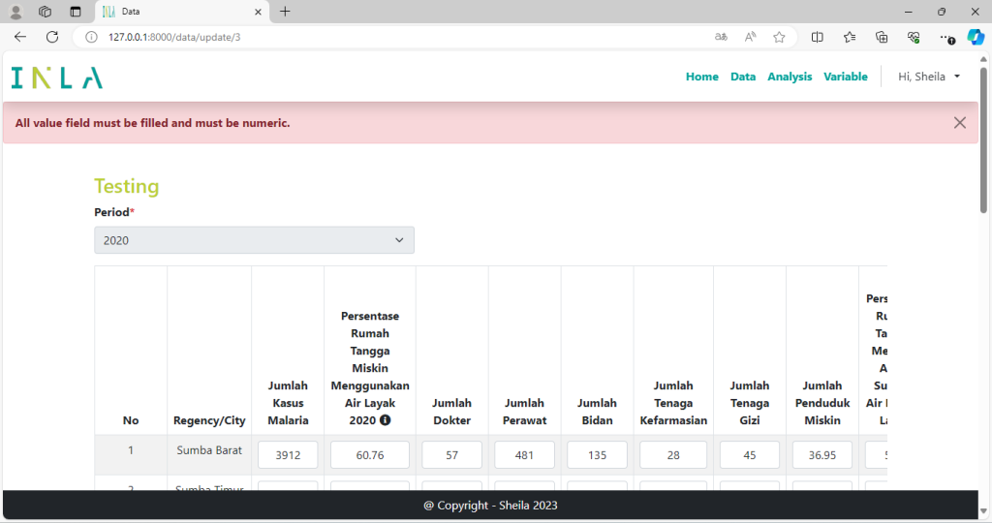
Task: Expand the Hi, Sheila user dropdown
Action: coord(929,77)
